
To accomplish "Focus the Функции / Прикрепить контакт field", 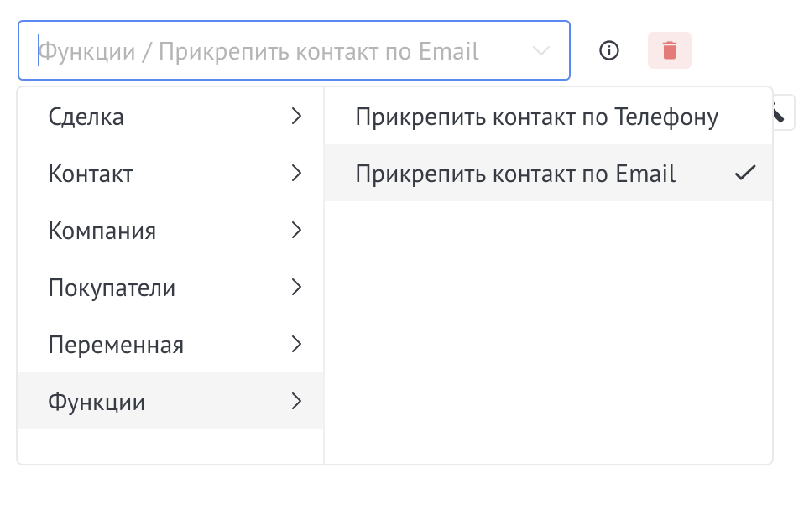I will pos(277,51).
